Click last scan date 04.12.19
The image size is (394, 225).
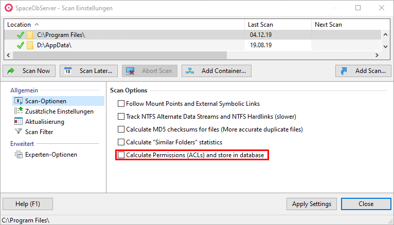[261, 35]
